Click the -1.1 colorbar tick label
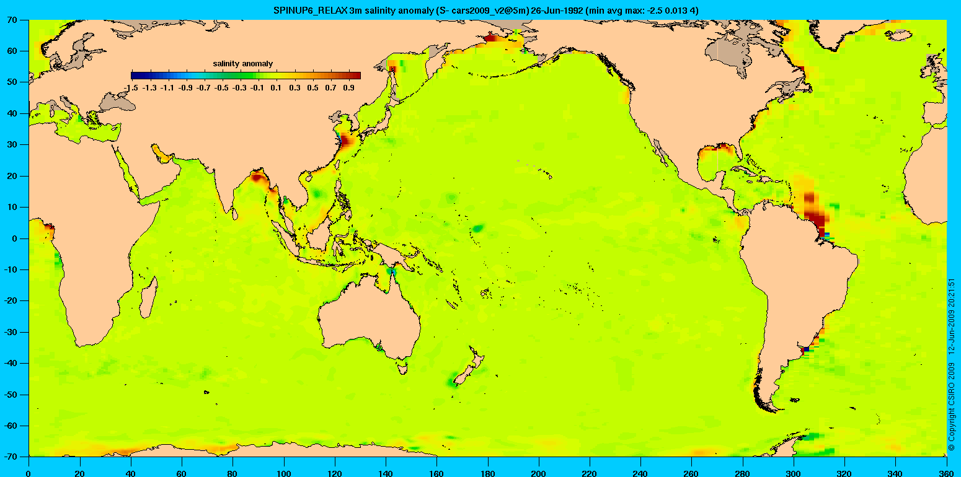 coord(167,89)
